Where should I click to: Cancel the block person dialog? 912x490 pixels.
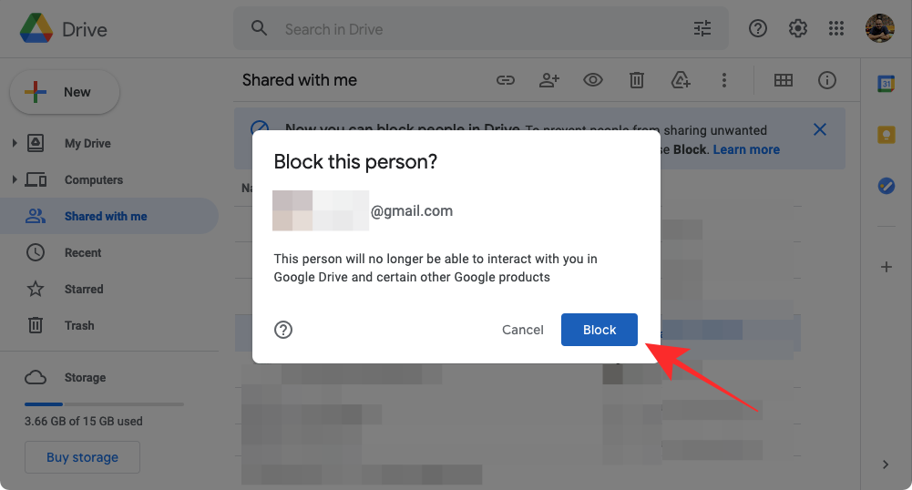pos(523,330)
